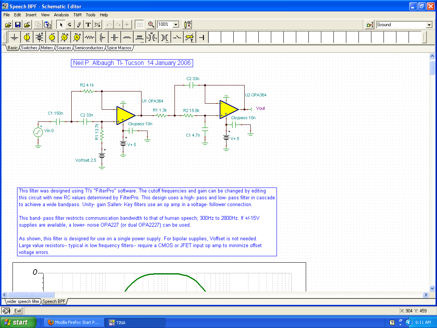Image resolution: width=437 pixels, height=328 pixels.
Task: Click the find component hand icon
Action: [x=369, y=25]
